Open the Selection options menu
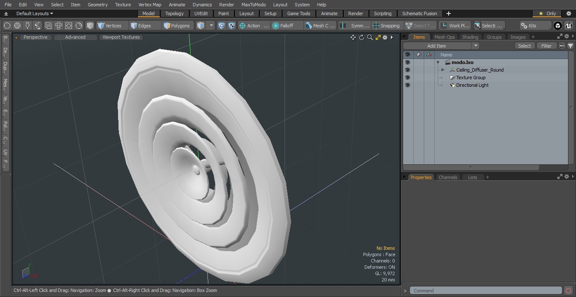576x297 pixels. click(488, 26)
